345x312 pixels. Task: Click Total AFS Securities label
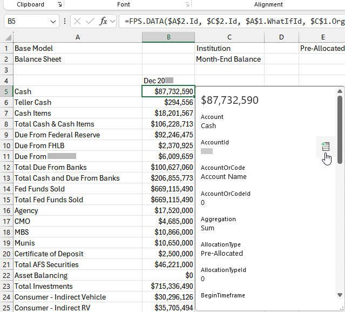coord(46,264)
